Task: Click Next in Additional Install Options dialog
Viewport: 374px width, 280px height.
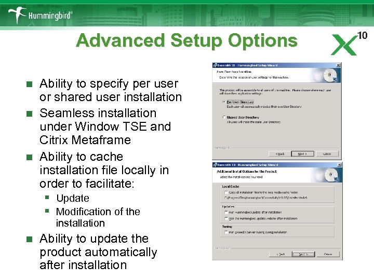Action: pyautogui.click(x=304, y=254)
